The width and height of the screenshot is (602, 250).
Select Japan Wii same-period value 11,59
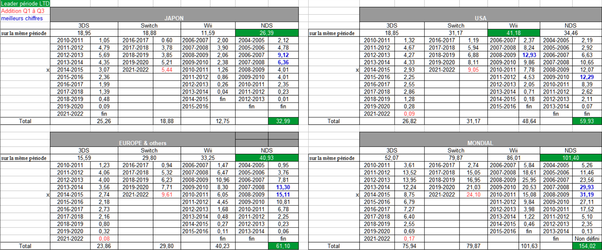pyautogui.click(x=208, y=33)
